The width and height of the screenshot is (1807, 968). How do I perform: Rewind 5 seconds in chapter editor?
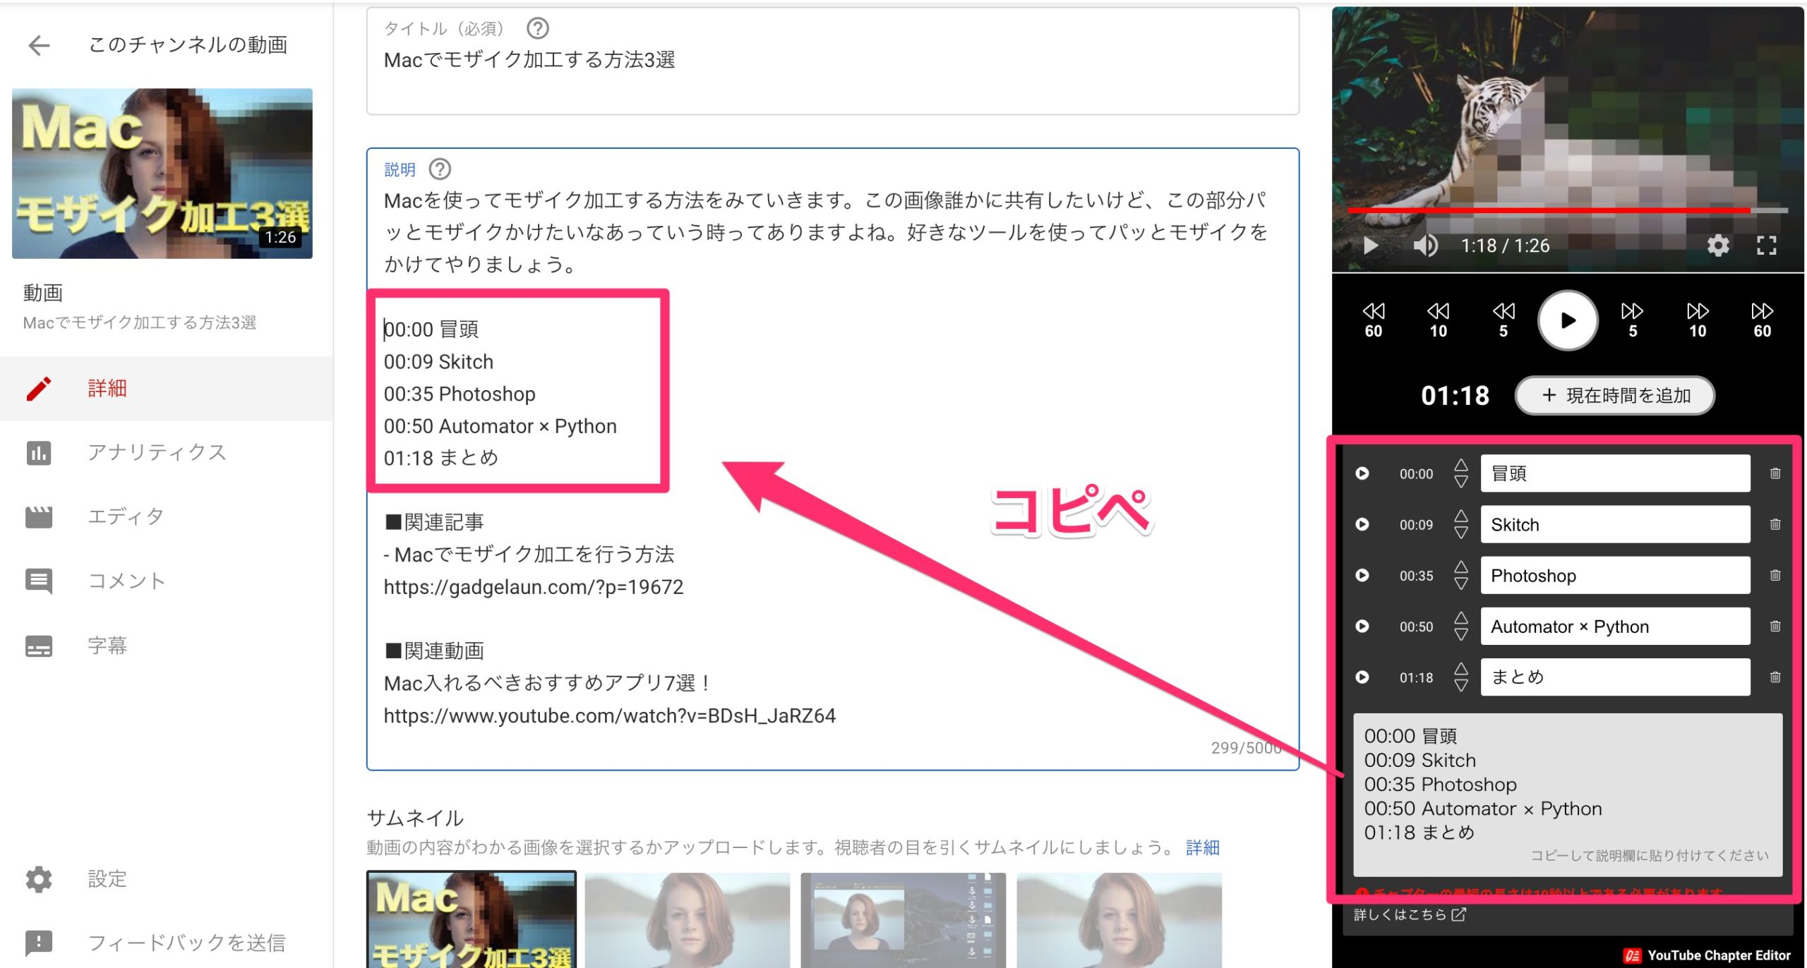click(x=1503, y=320)
